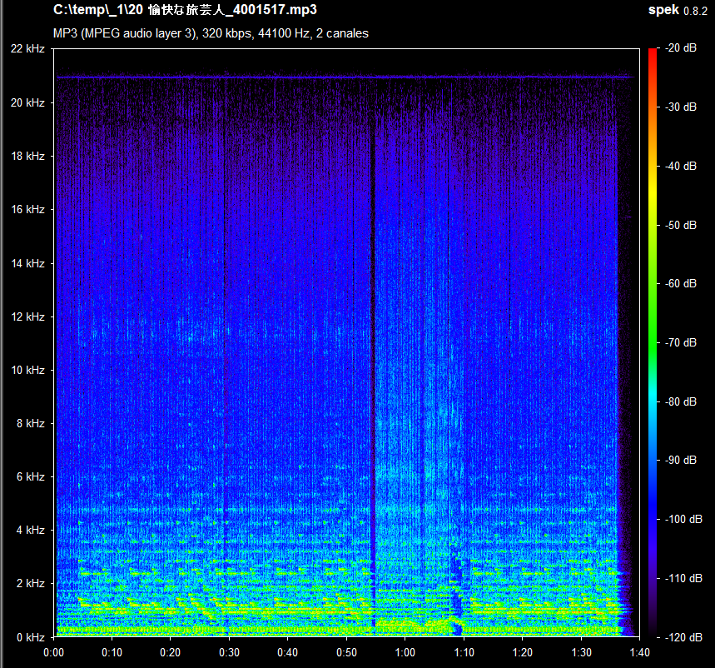Click the MP3 320 kbps format description

pyautogui.click(x=211, y=33)
